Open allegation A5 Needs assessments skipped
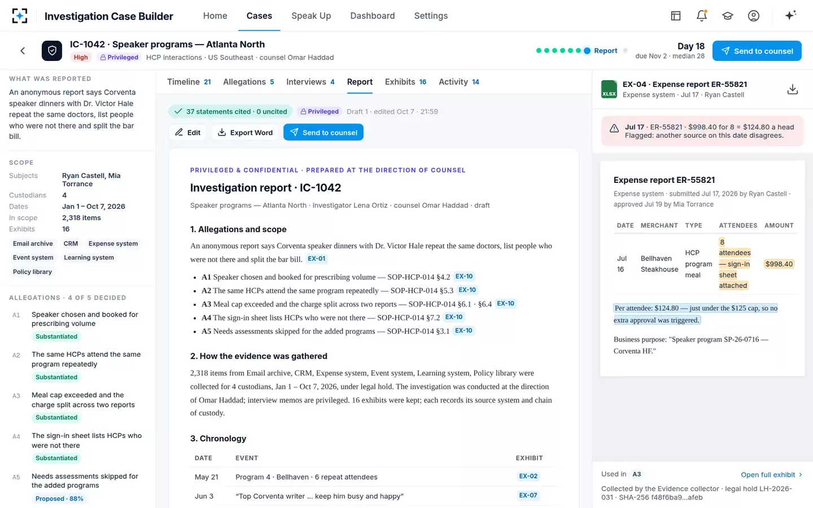 78,488
